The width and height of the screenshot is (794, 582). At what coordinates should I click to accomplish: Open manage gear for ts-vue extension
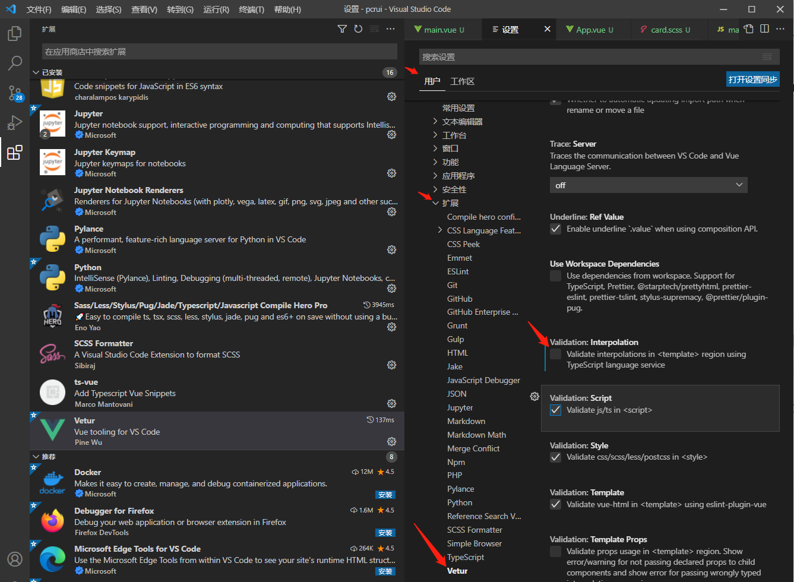[x=391, y=404]
